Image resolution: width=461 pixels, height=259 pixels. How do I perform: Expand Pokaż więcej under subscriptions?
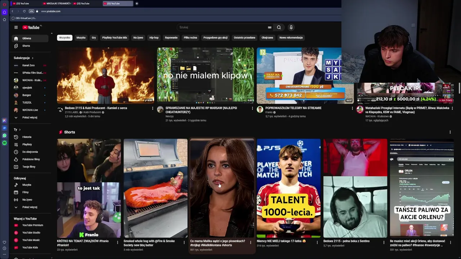click(30, 117)
